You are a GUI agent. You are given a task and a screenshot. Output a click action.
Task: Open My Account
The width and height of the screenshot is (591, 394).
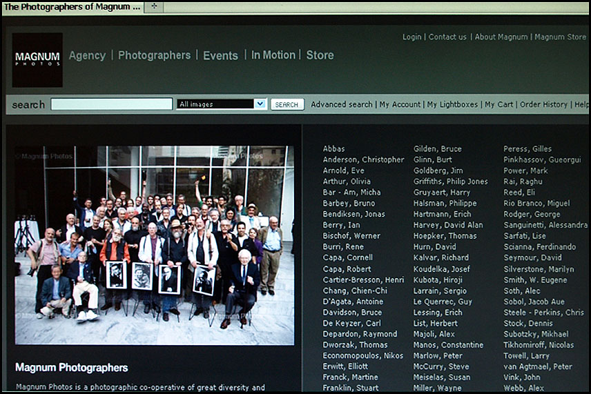point(400,104)
